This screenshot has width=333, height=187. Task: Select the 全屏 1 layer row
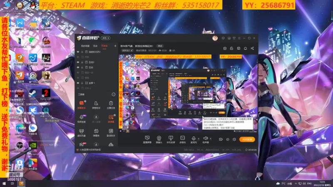[x=97, y=83]
